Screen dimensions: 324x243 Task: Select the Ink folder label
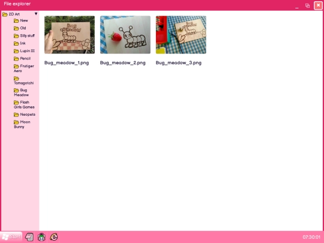tap(23, 43)
